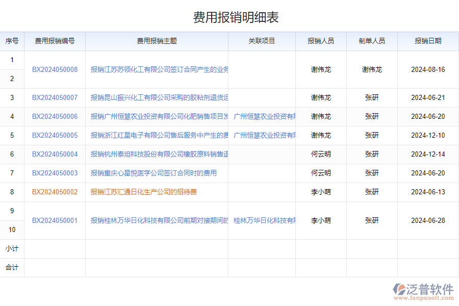
Task: Click the 广州恒慧农业投资 related project link
Action: coord(264,116)
